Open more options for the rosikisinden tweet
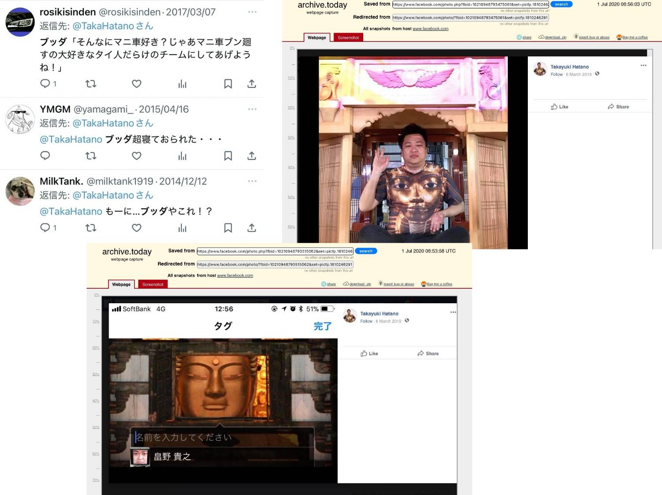662x495 pixels. click(x=252, y=12)
